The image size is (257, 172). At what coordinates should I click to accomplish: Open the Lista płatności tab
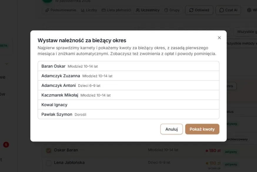116,10
